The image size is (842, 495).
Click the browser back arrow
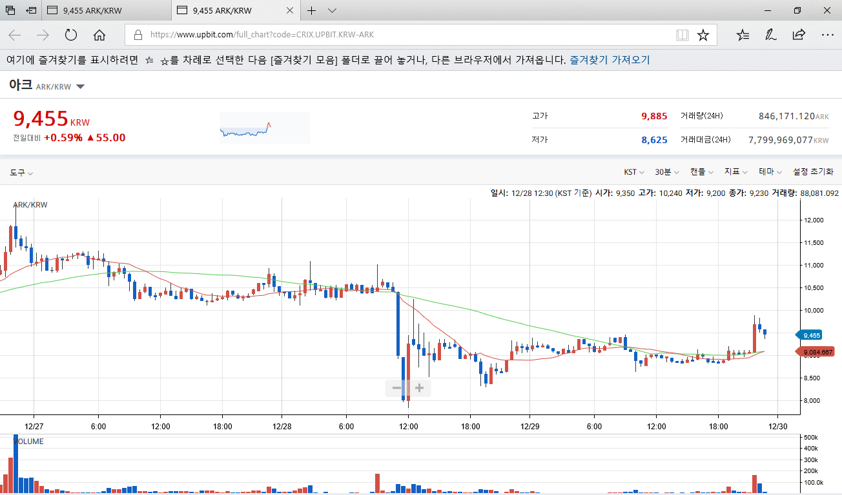pyautogui.click(x=14, y=35)
